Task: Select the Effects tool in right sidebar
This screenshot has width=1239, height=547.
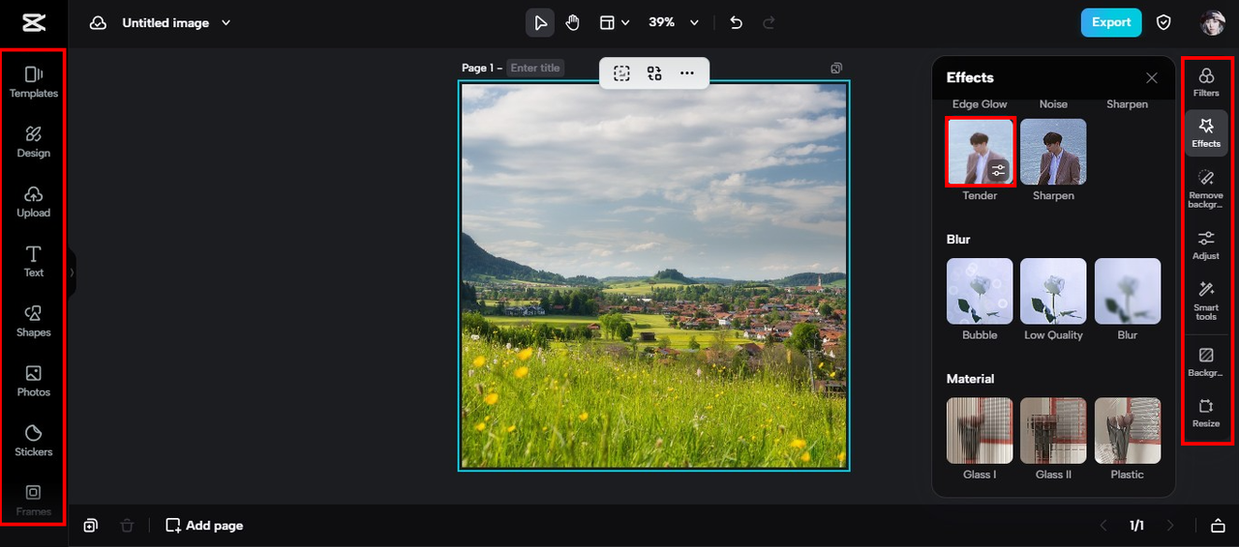Action: (x=1206, y=132)
